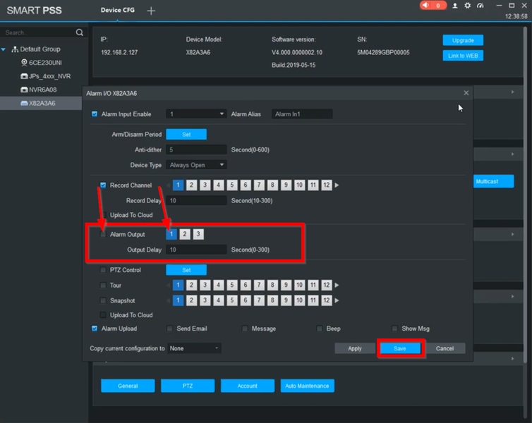
Task: Switch to the Device CFG tab
Action: 116,11
